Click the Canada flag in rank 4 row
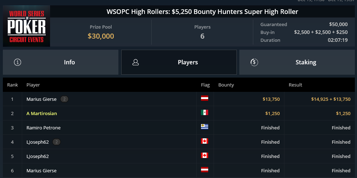Image resolution: width=357 pixels, height=178 pixels. pyautogui.click(x=205, y=141)
